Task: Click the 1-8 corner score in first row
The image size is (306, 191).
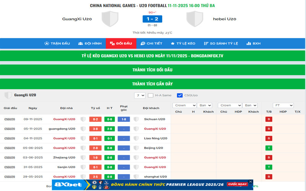Action: (124, 119)
